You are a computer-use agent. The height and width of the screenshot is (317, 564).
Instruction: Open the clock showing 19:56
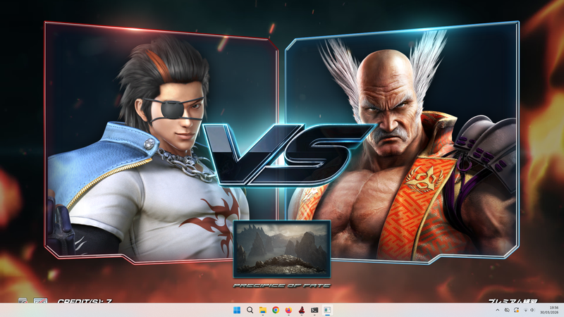click(x=549, y=310)
